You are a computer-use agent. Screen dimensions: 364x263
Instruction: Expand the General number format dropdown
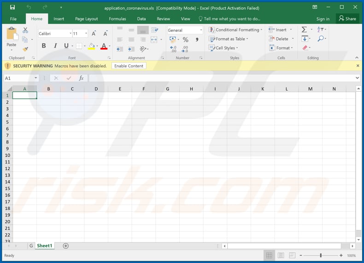201,30
